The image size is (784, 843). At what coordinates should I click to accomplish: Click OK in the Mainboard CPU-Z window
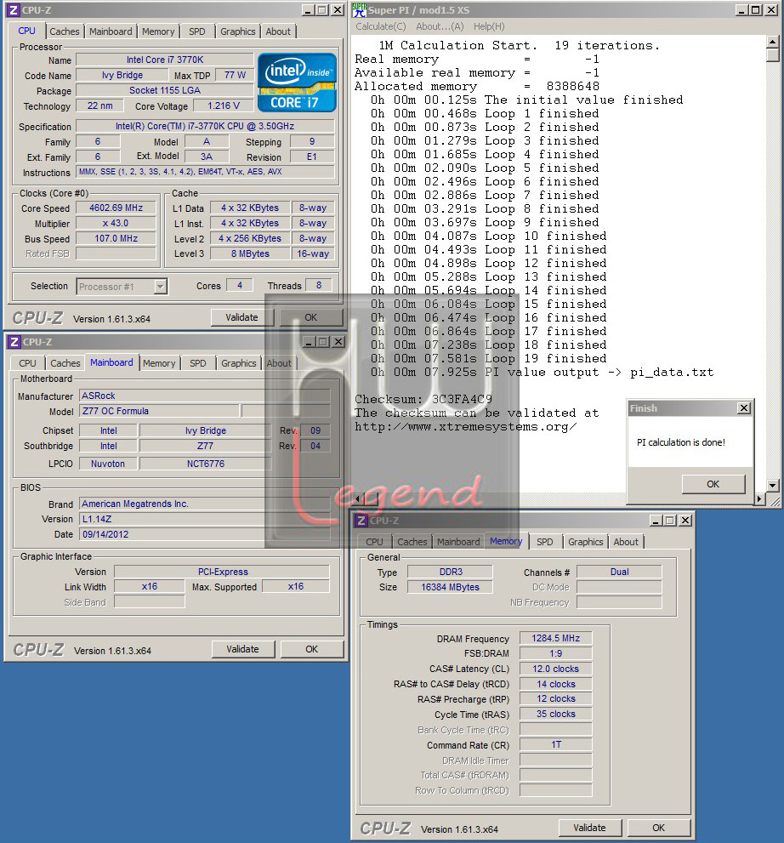coord(312,649)
